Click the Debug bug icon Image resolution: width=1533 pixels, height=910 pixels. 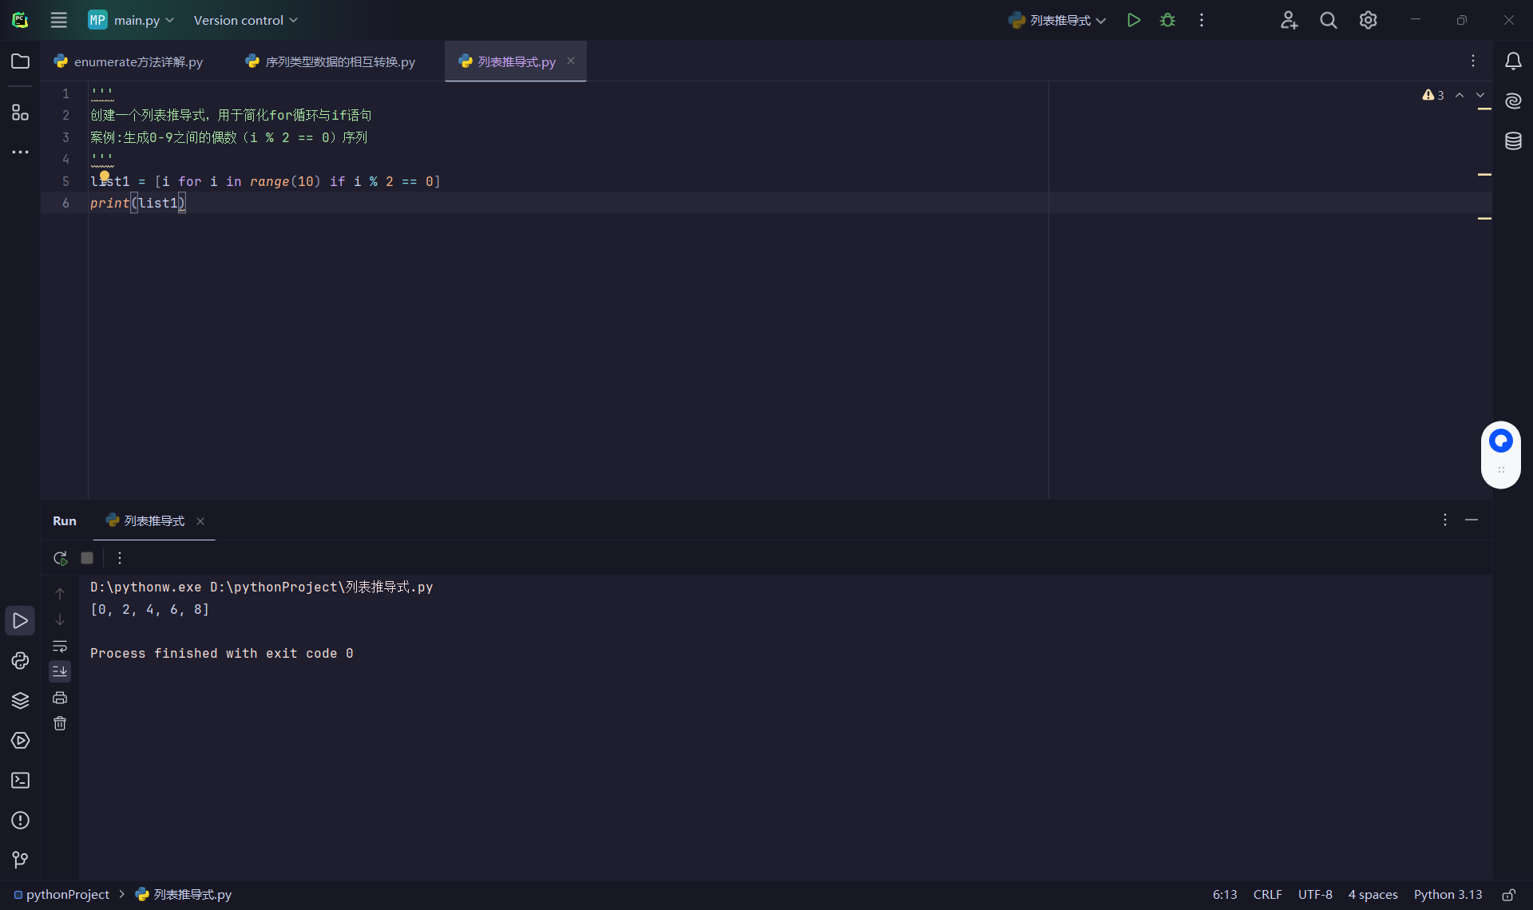(x=1167, y=20)
